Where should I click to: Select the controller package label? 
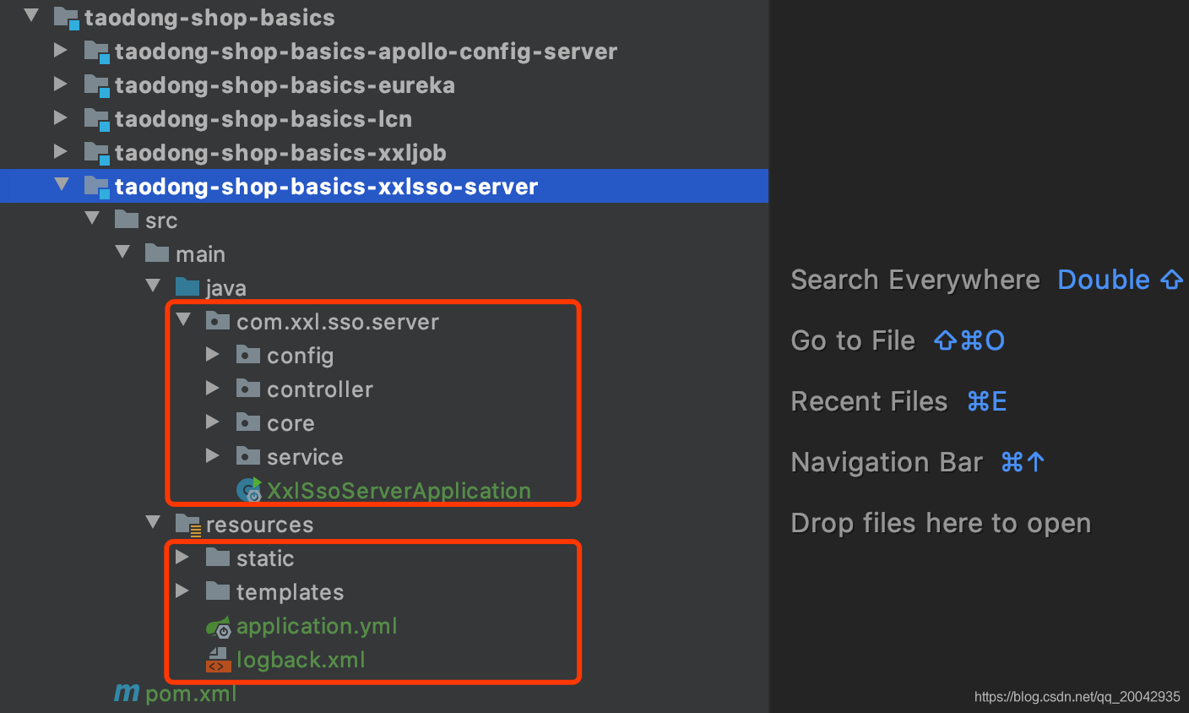(x=320, y=389)
